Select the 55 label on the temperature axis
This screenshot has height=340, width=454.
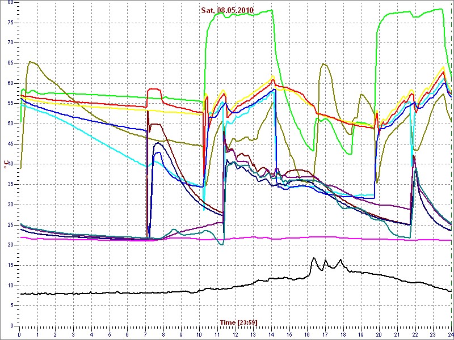click(10, 104)
